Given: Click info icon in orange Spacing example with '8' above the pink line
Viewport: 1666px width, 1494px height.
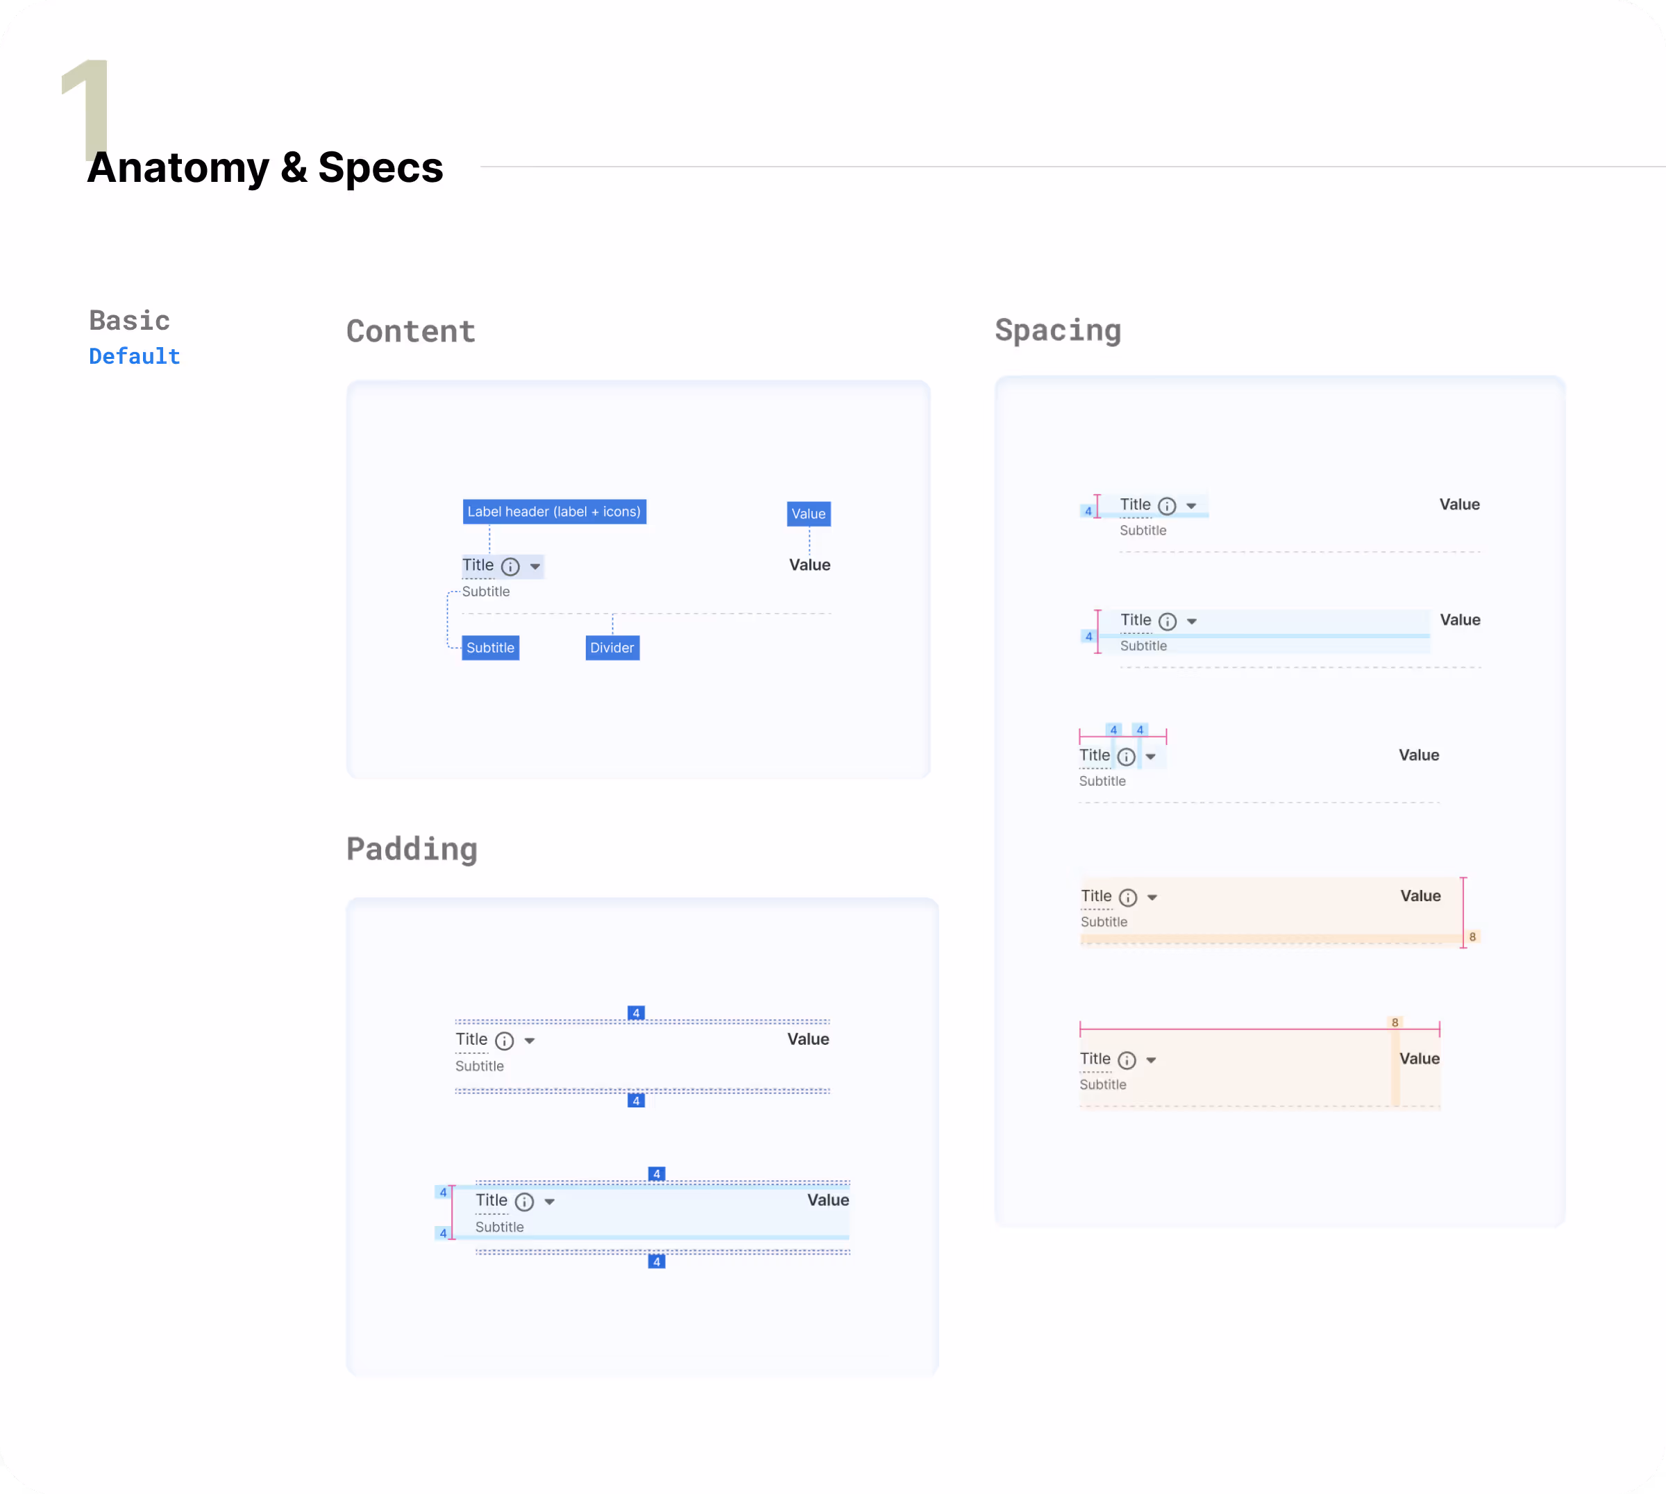Looking at the screenshot, I should click(1127, 1061).
